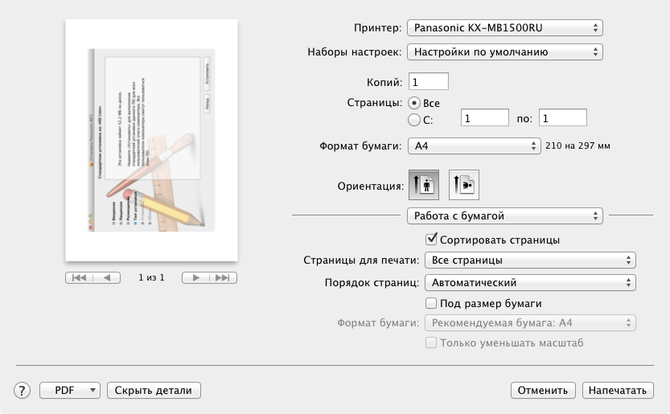Select portrait orientation icon
This screenshot has height=414, width=670.
(424, 185)
